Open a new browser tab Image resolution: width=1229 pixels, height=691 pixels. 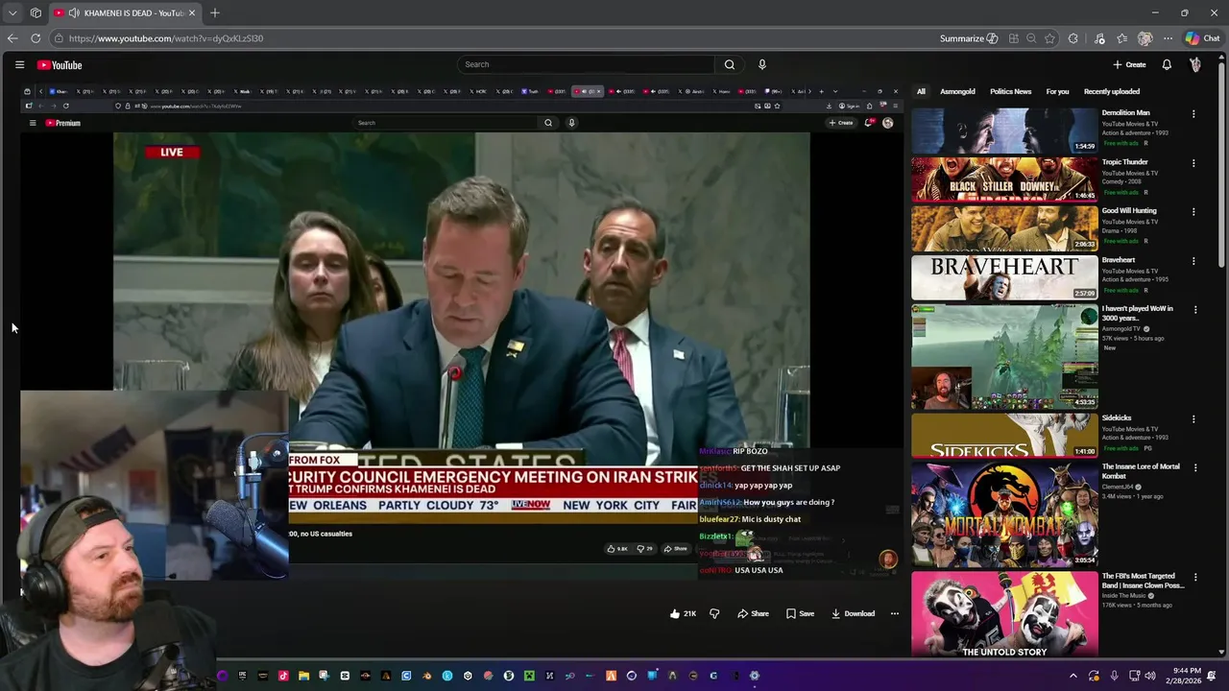tap(215, 12)
